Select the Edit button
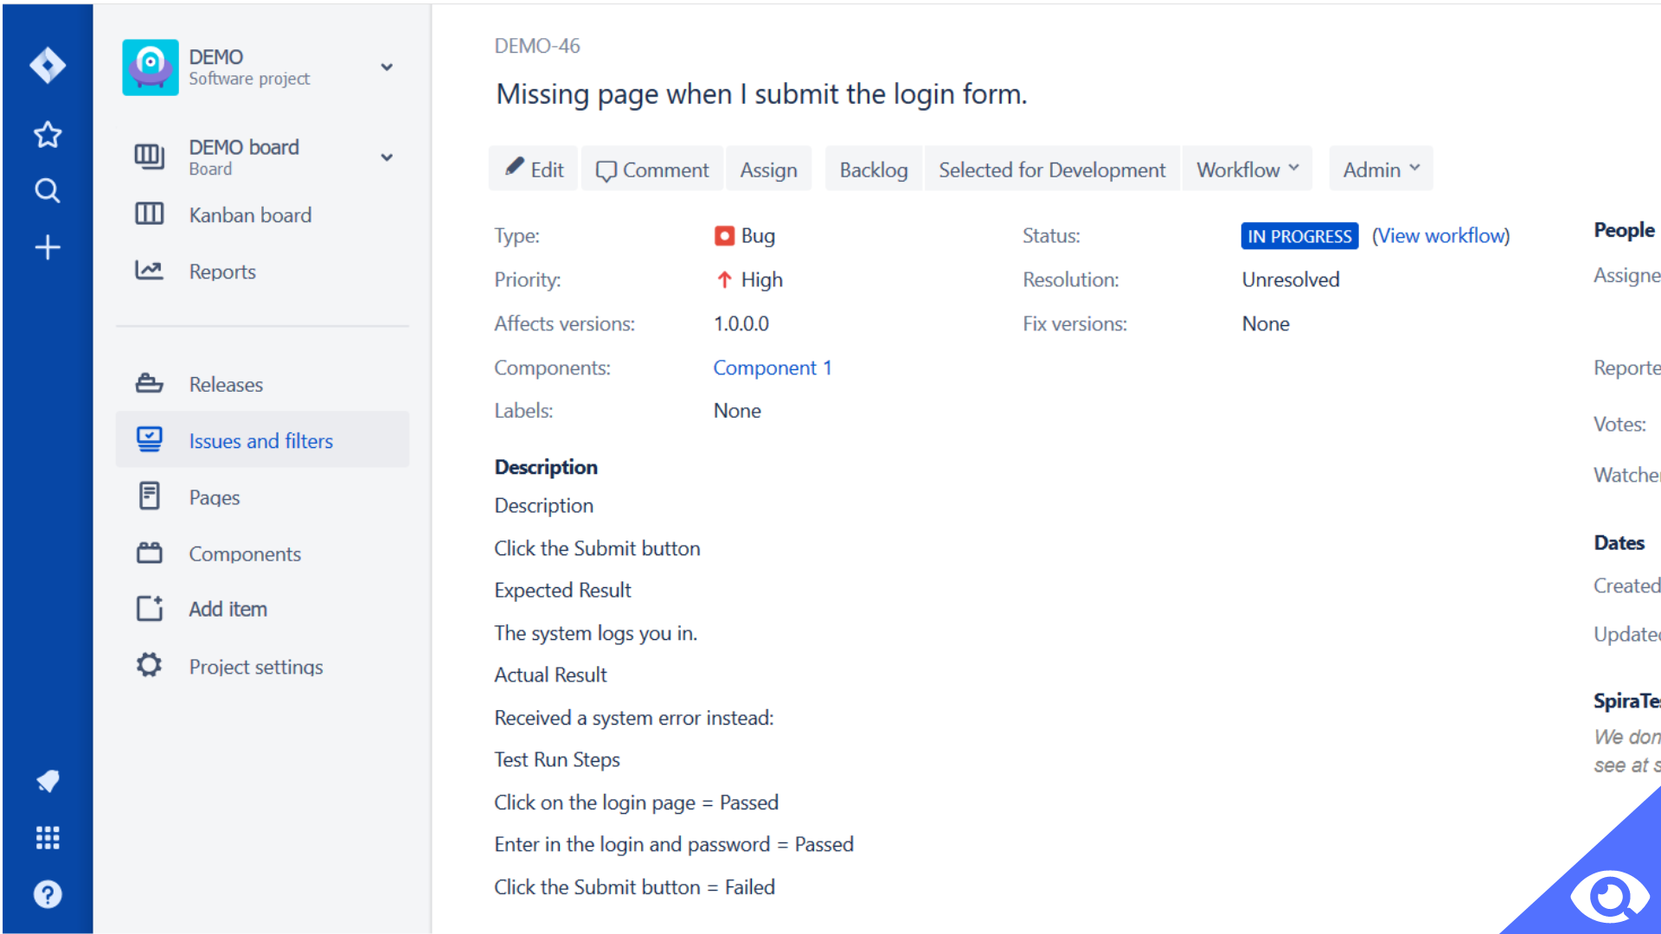1661x934 pixels. tap(533, 169)
